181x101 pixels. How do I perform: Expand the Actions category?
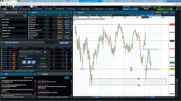(14, 19)
